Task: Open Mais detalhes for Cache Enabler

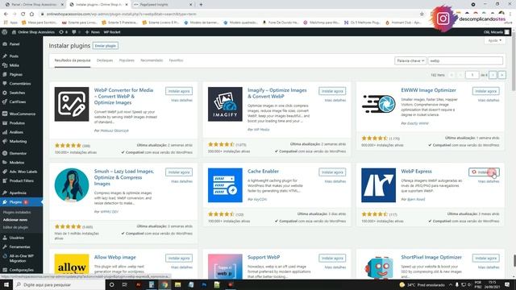Action: coord(335,181)
